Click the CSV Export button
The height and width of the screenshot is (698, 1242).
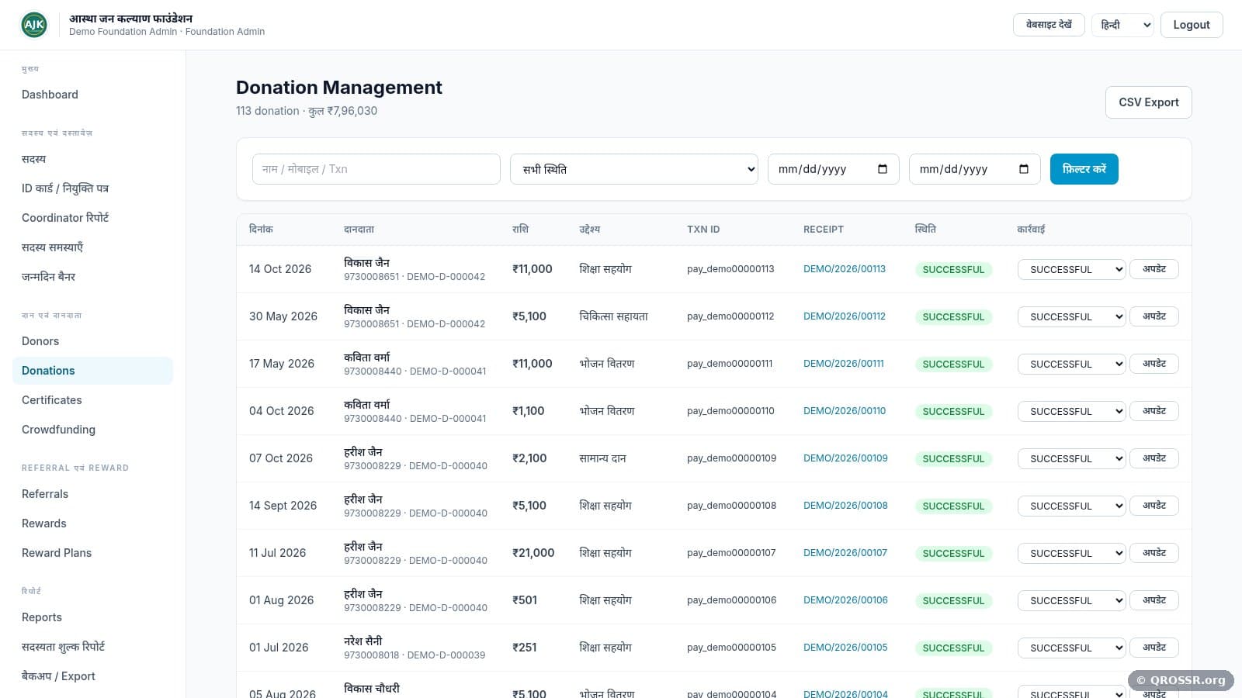pyautogui.click(x=1148, y=102)
